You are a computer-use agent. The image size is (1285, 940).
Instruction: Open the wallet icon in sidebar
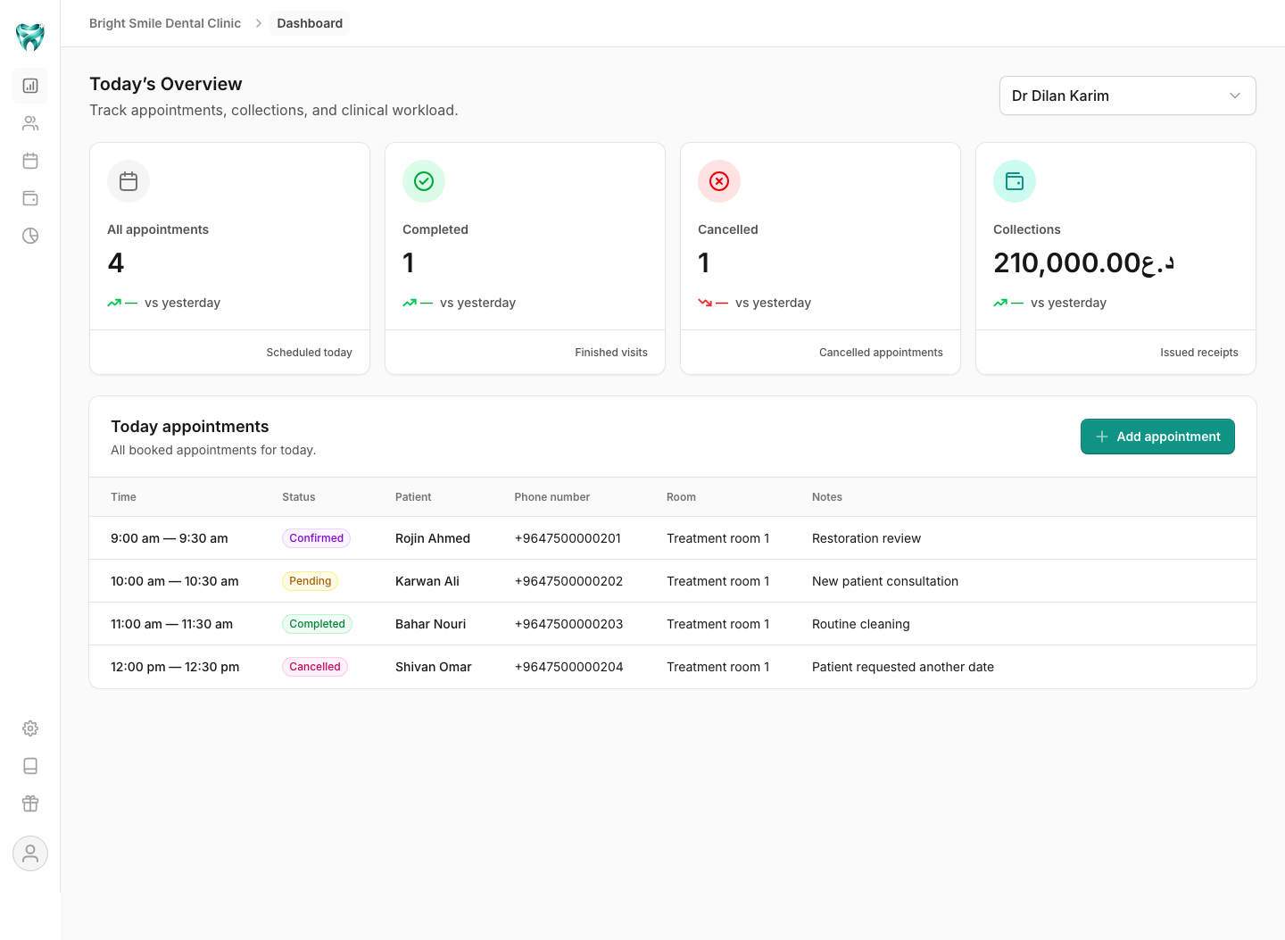tap(30, 198)
